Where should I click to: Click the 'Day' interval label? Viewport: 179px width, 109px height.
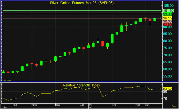174,106
